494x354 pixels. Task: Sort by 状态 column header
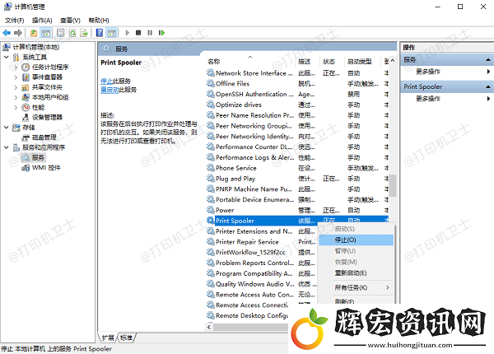[x=332, y=62]
